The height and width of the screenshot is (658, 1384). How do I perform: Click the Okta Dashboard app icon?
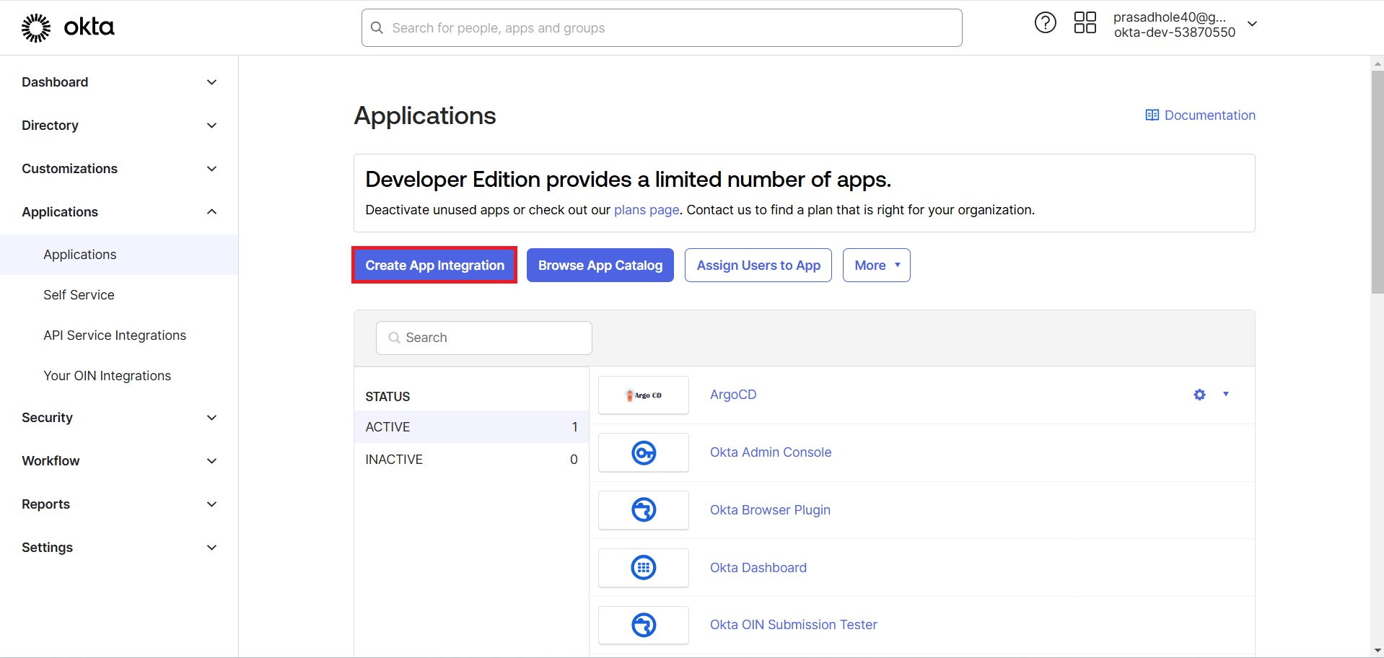point(643,568)
